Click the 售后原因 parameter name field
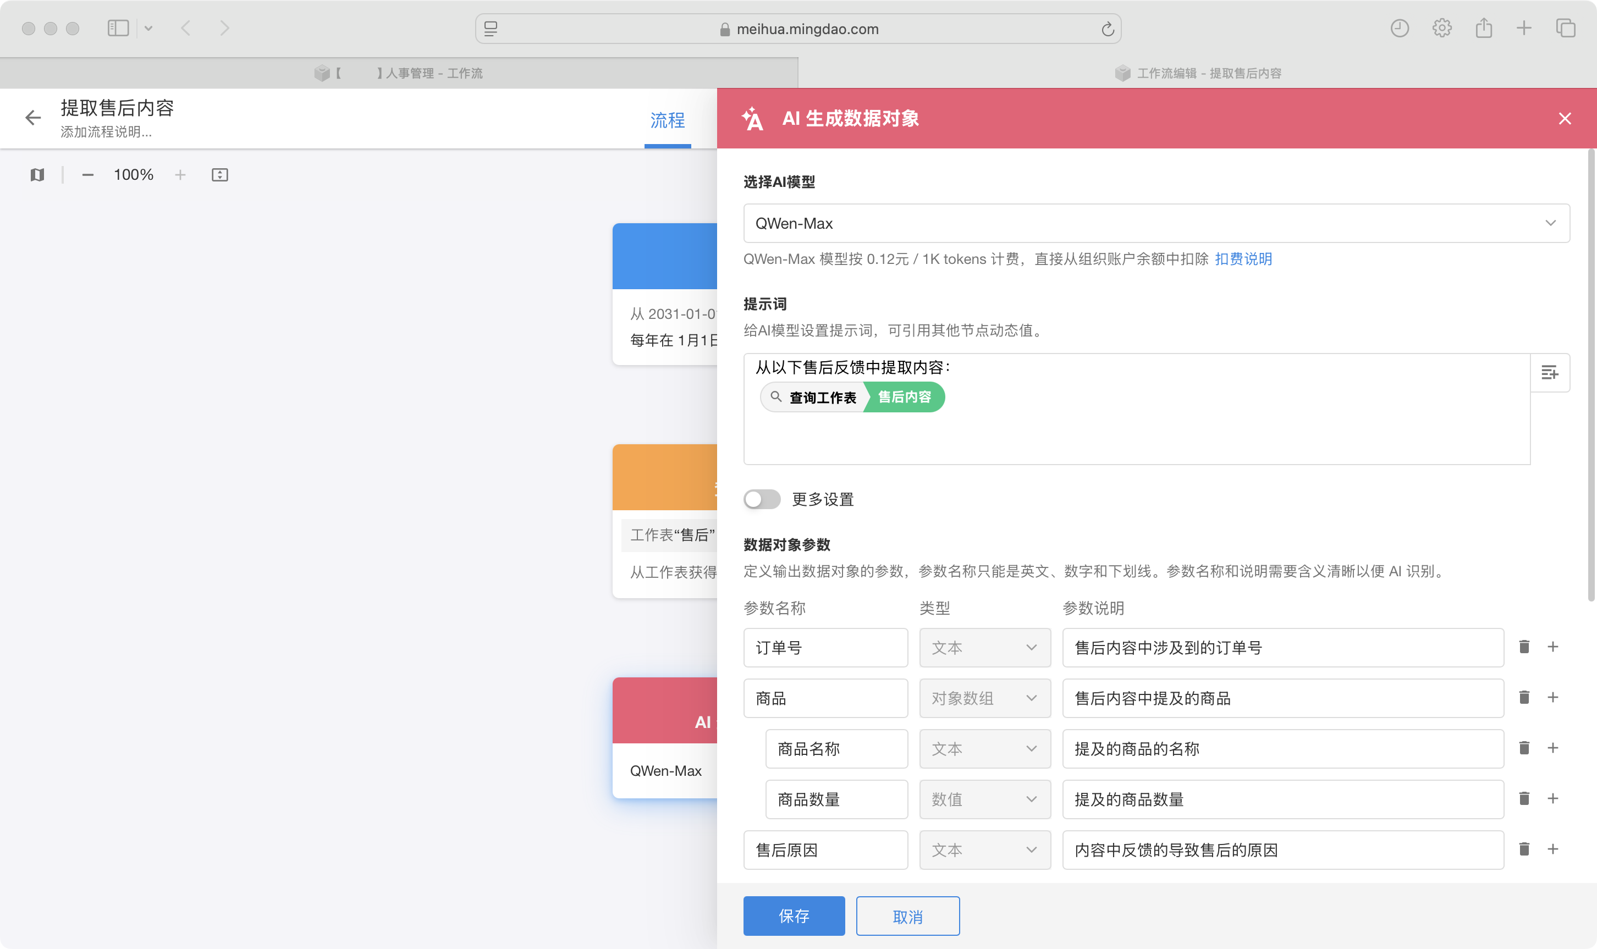 825,850
